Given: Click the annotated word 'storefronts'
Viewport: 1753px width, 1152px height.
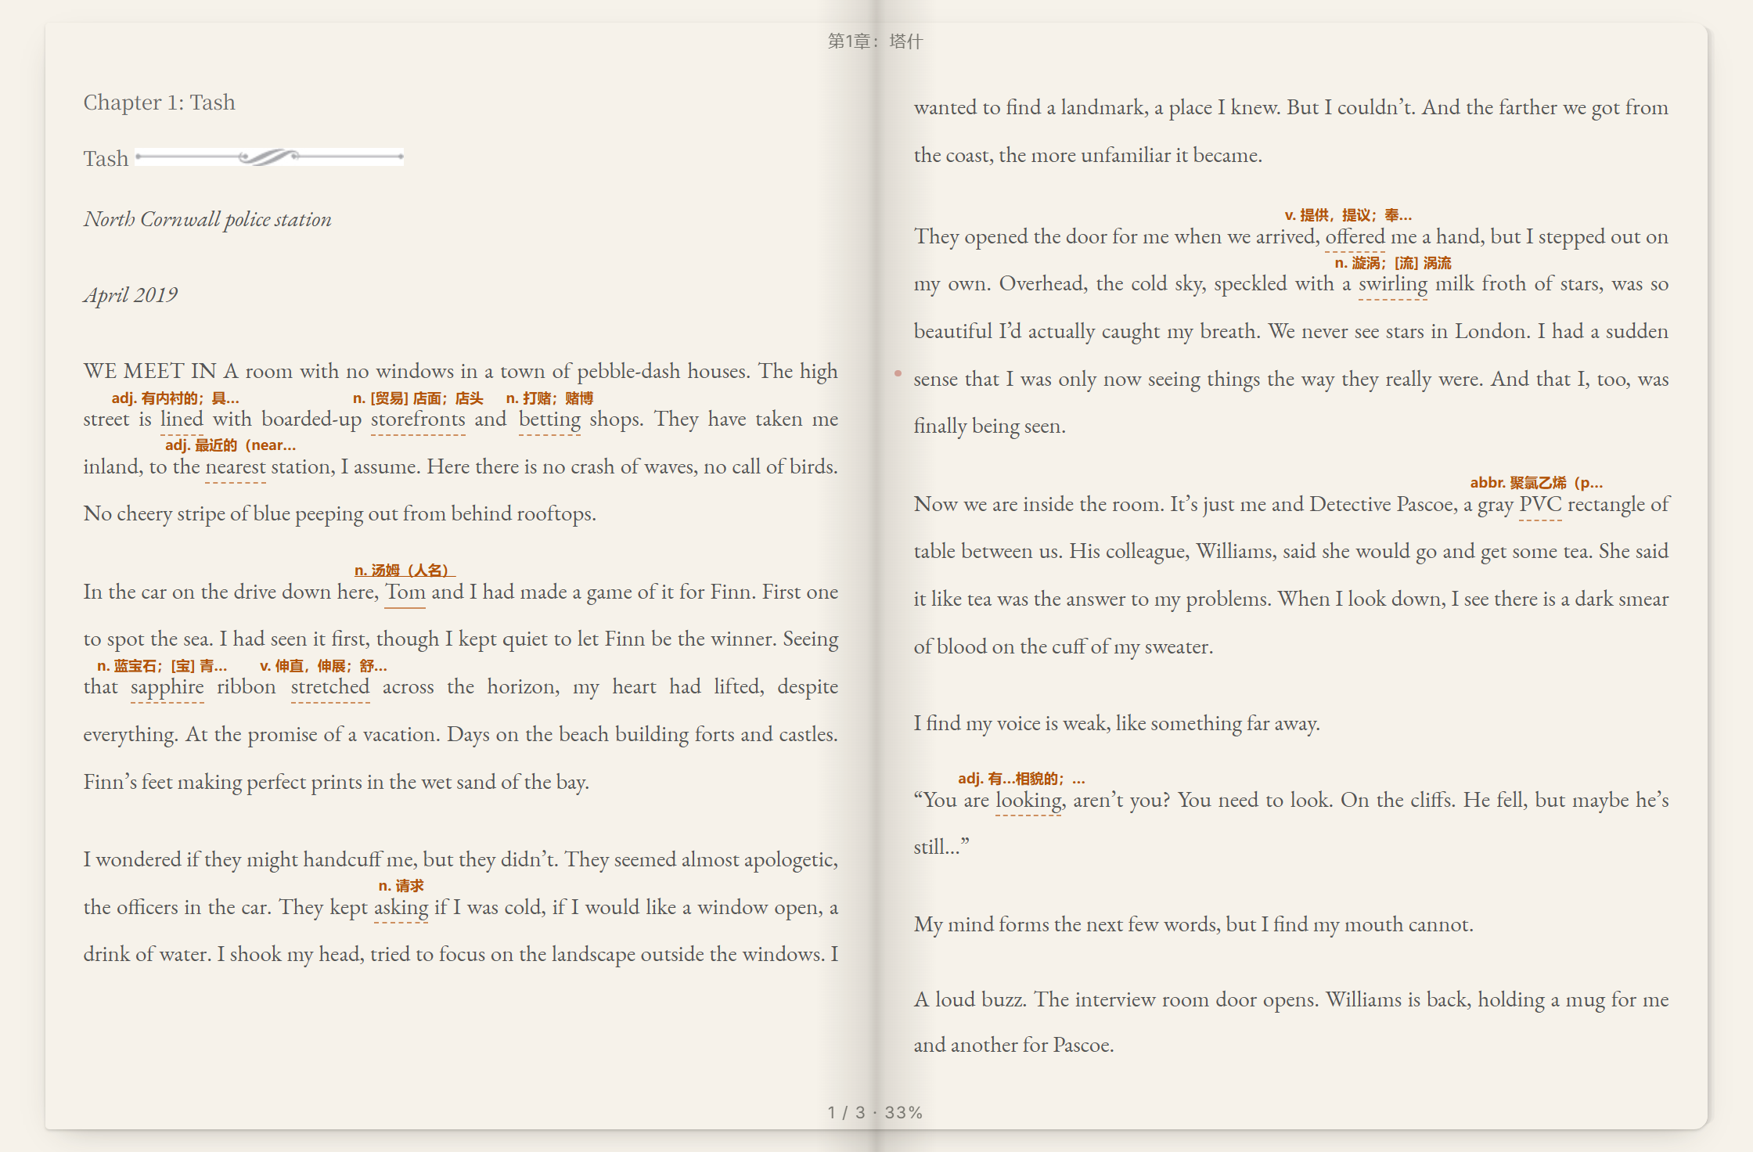Looking at the screenshot, I should point(418,419).
